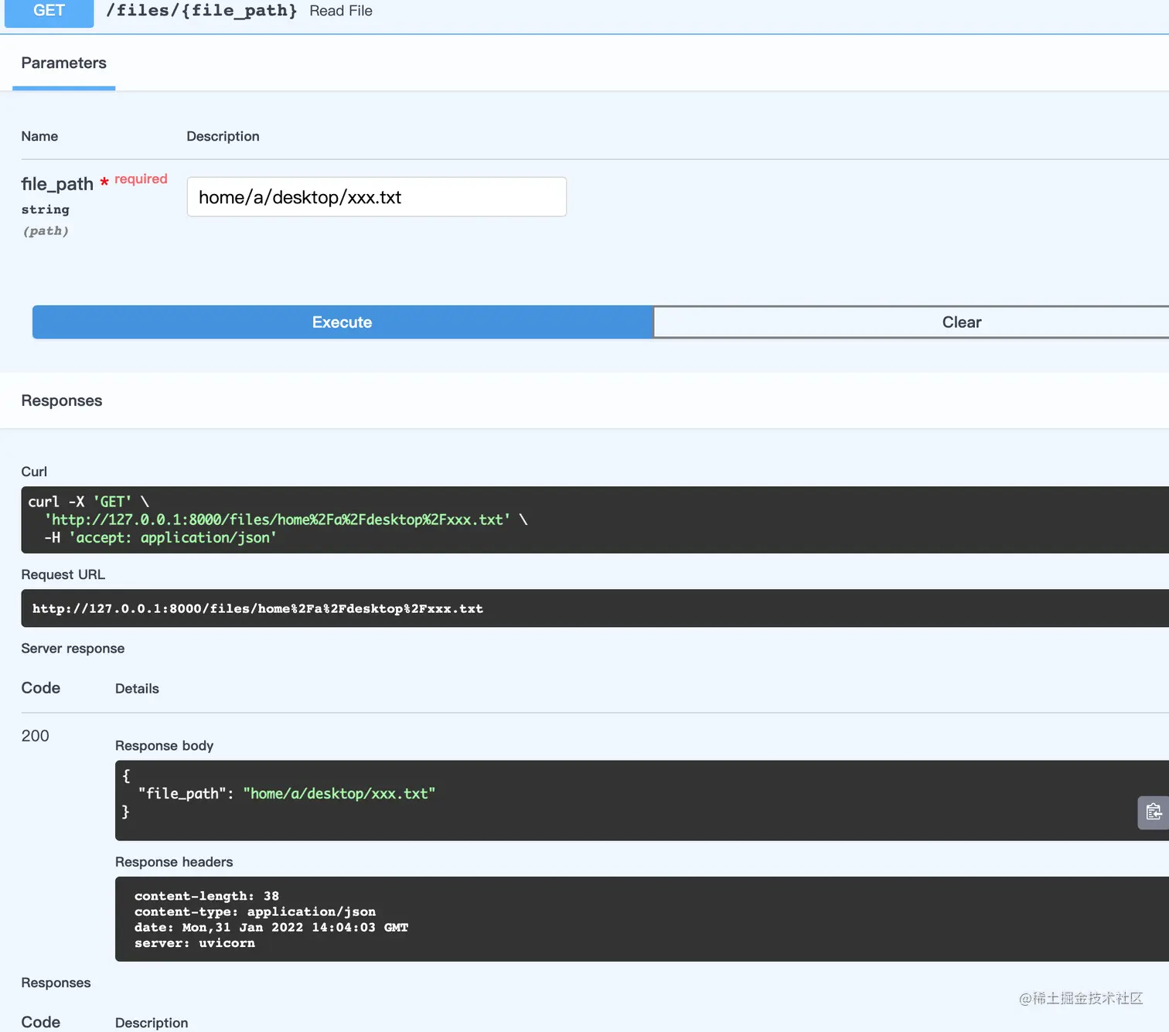Click the 200 status code
The height and width of the screenshot is (1032, 1169).
[35, 736]
